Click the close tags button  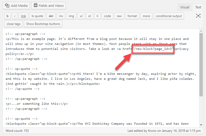13,24
